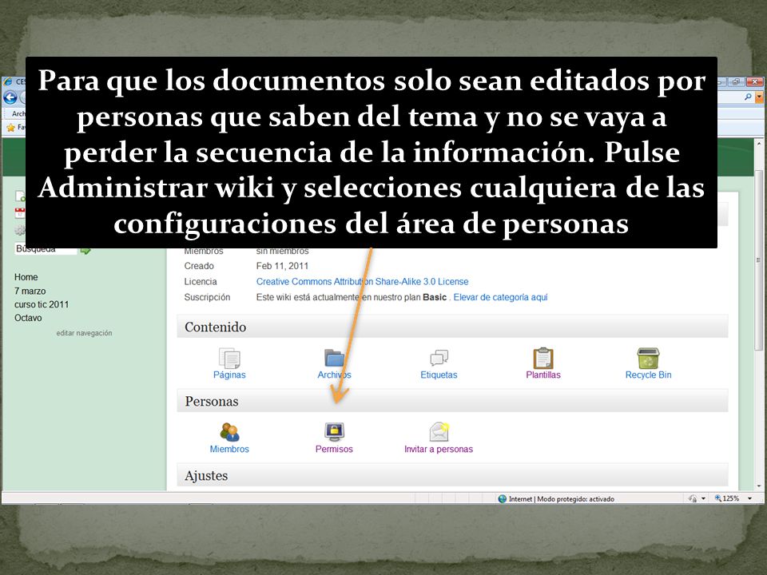Open the dropdown next to protected mode icon
Image resolution: width=767 pixels, height=575 pixels.
coord(703,498)
